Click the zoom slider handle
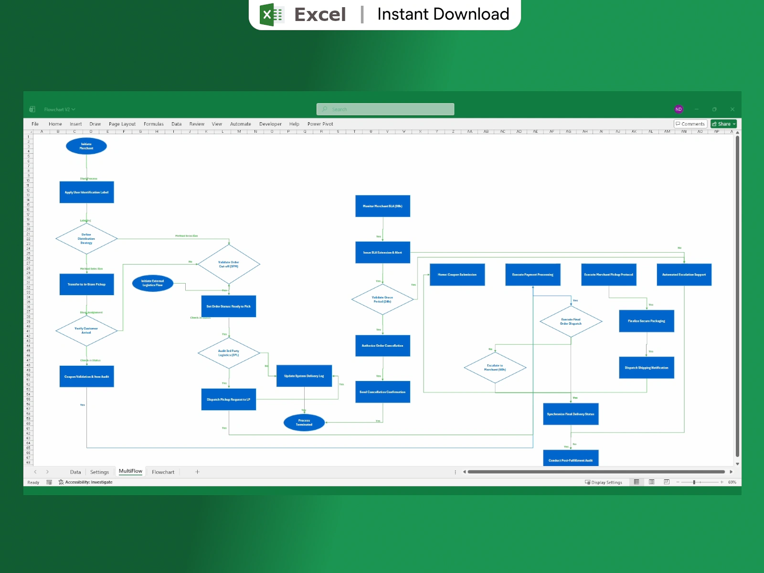The image size is (764, 573). click(x=694, y=482)
